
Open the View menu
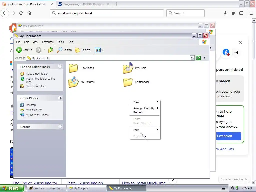(x=35, y=42)
